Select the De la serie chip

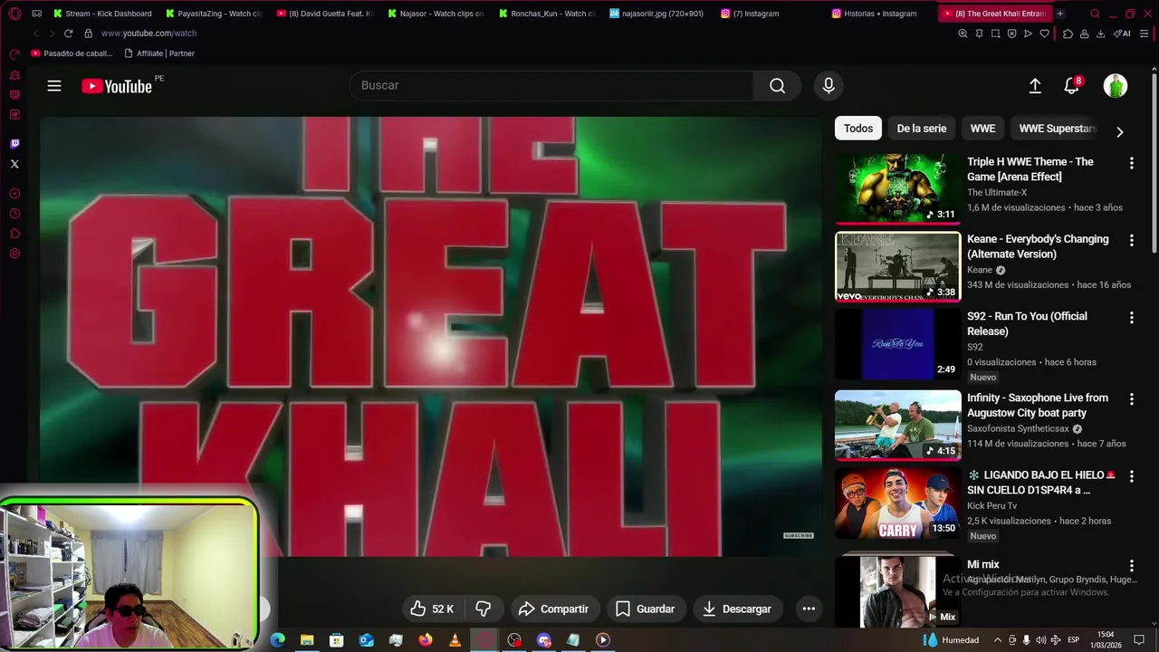(921, 129)
